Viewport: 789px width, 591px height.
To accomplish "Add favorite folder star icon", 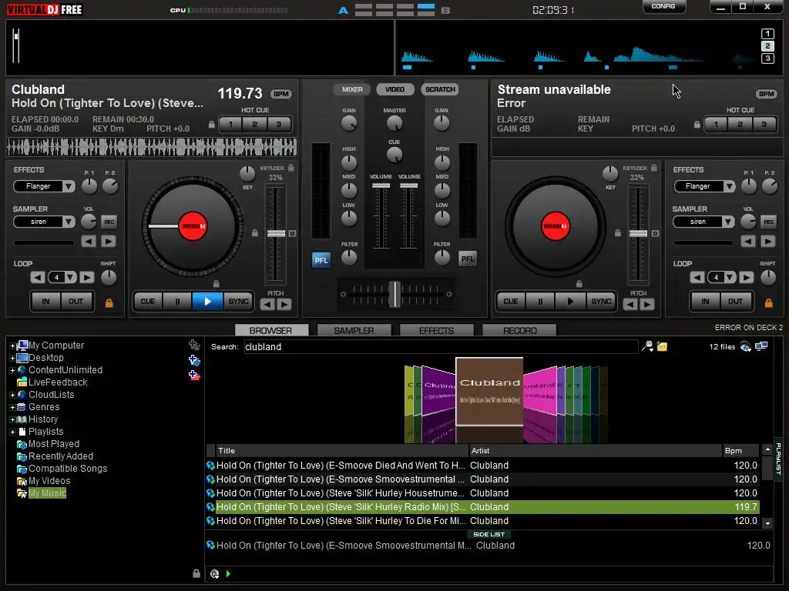I will tap(194, 346).
